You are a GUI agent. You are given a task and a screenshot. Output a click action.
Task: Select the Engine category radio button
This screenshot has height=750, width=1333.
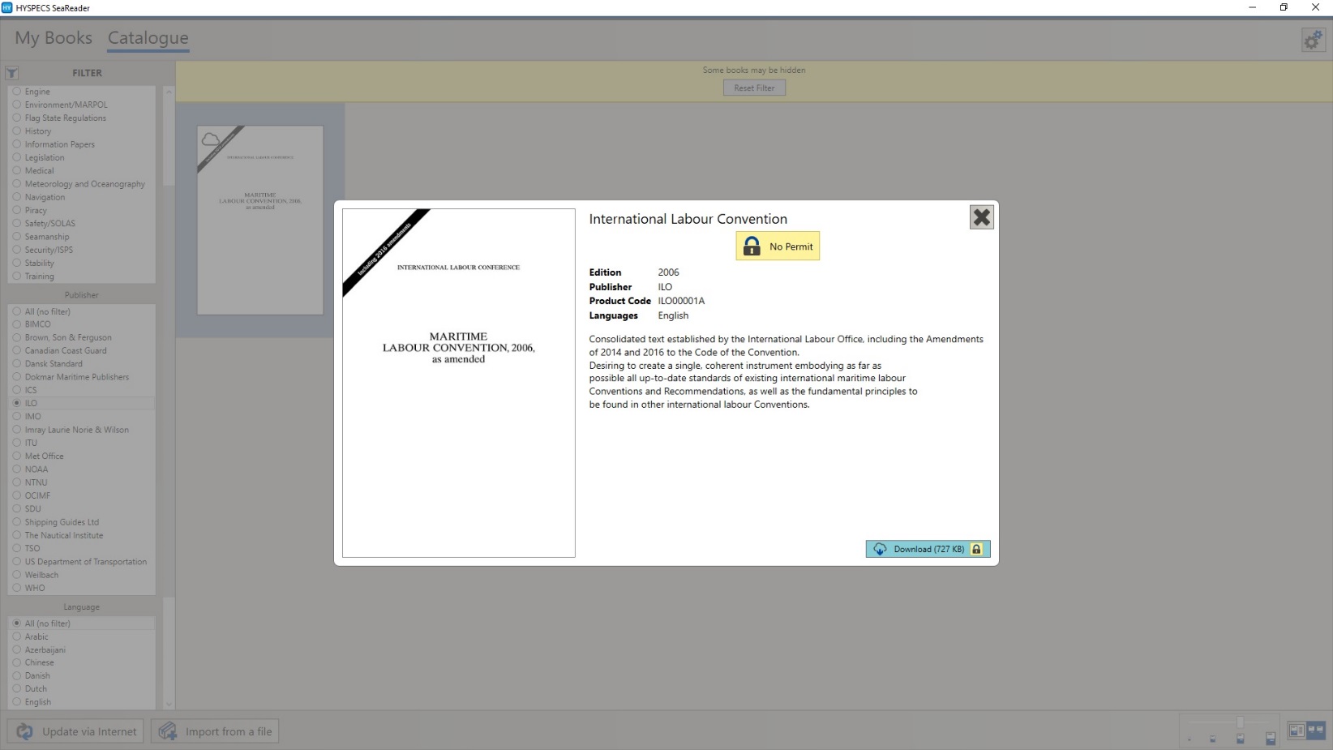(16, 92)
